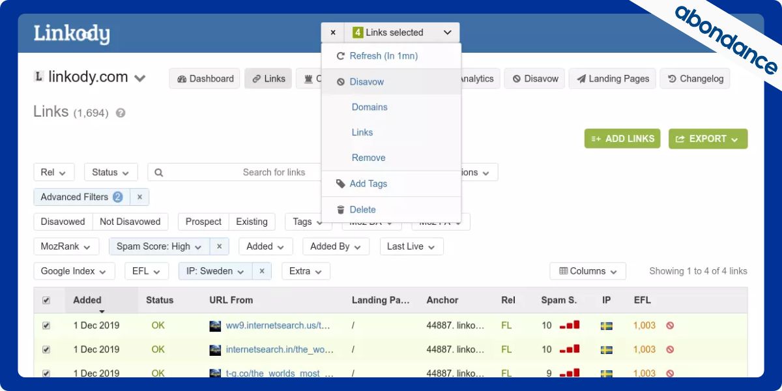The image size is (782, 391).
Task: Open the site thumbnail for ww9.internetsearch.us
Action: (x=215, y=325)
